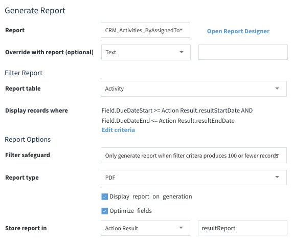Click the arrow icon on CRM_Activities report selector
The image size is (292, 242).
point(181,30)
